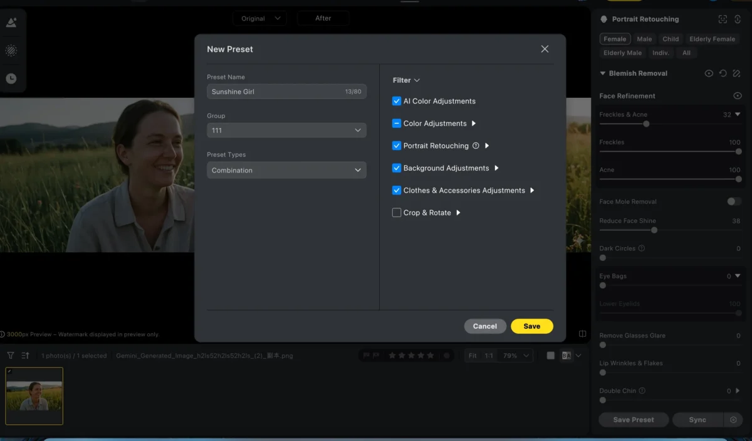This screenshot has width=752, height=441.
Task: Collapse Freckles & Acne sub-sliders
Action: (x=738, y=114)
